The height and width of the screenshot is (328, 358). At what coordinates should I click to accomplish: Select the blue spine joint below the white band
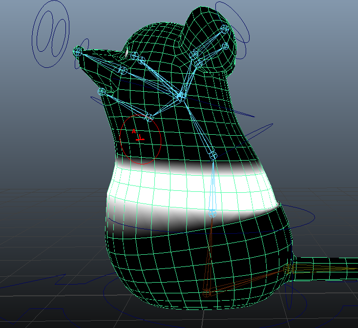(x=212, y=213)
